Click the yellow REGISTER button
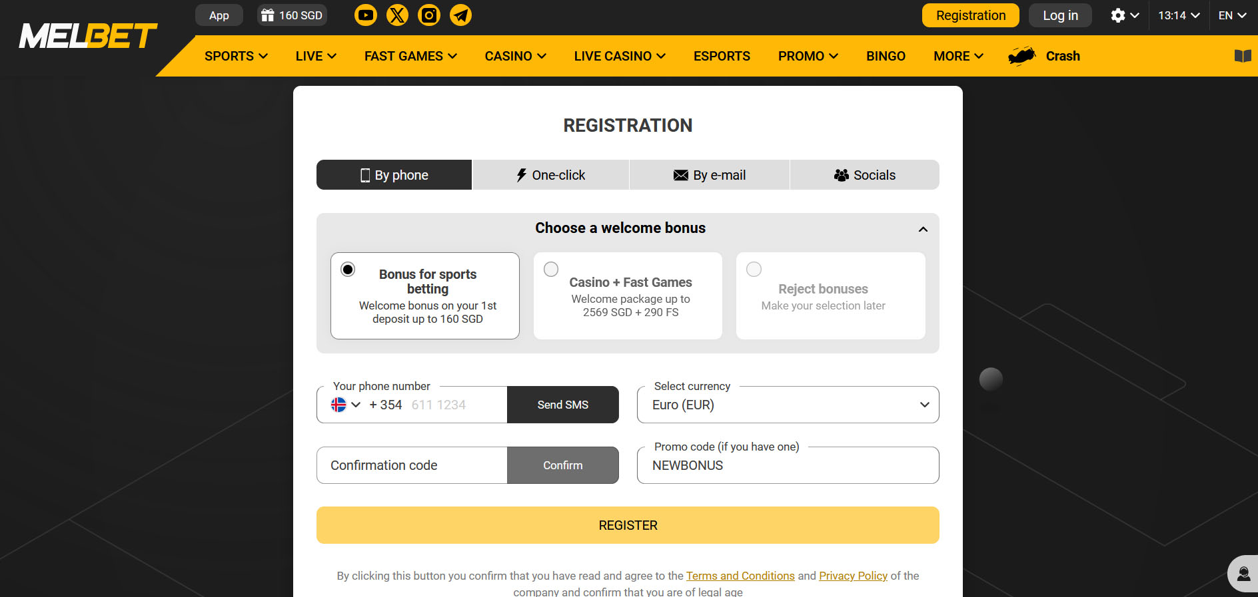 coord(628,525)
